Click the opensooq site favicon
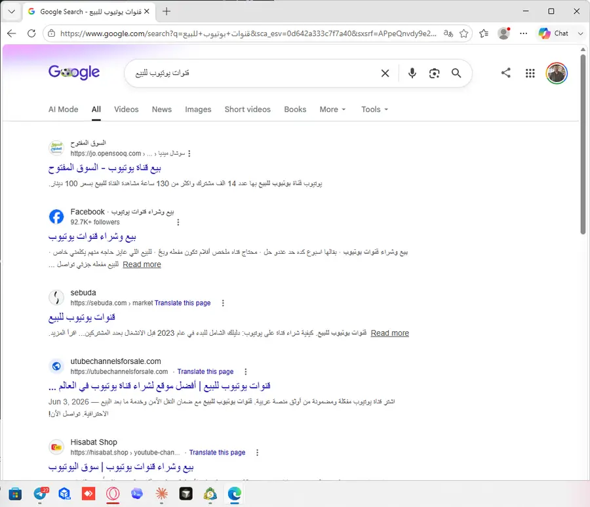The image size is (590, 507). 56,148
